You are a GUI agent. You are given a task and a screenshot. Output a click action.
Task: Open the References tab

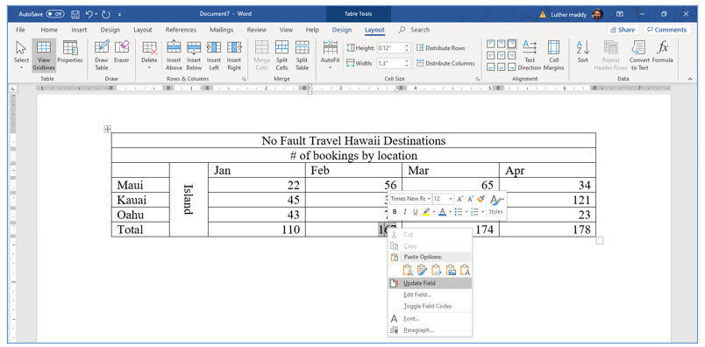[181, 30]
